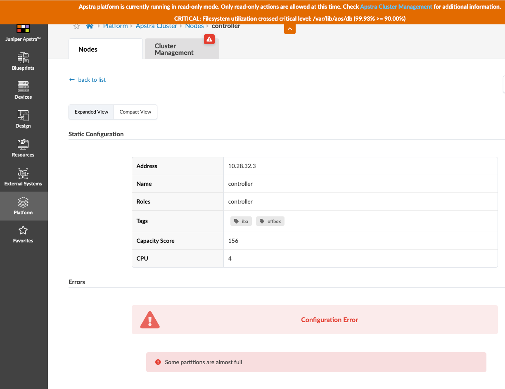Open Apstra Cluster breadcrumb link
The height and width of the screenshot is (389, 505).
[156, 26]
